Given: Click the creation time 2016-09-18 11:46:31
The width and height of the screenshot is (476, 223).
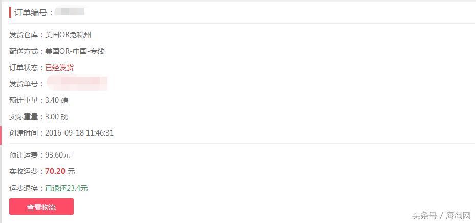Looking at the screenshot, I should (79, 133).
